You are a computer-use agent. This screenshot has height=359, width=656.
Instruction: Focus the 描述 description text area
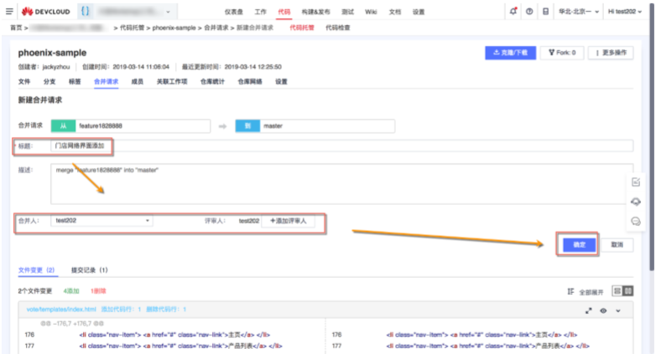341,183
